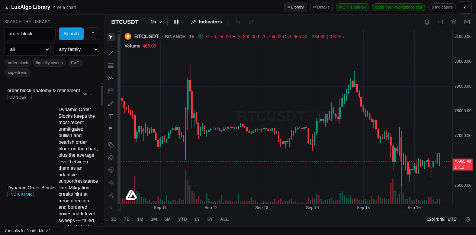Select the 5Y time range
This screenshot has width=476, height=235.
click(210, 219)
